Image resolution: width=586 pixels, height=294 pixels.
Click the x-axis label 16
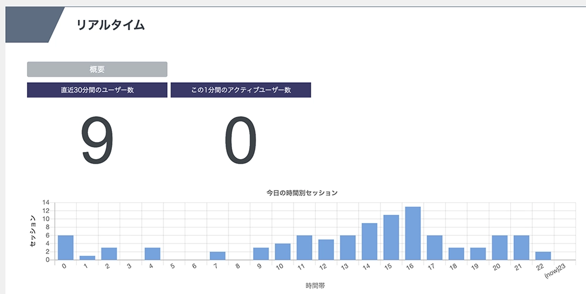tap(410, 267)
